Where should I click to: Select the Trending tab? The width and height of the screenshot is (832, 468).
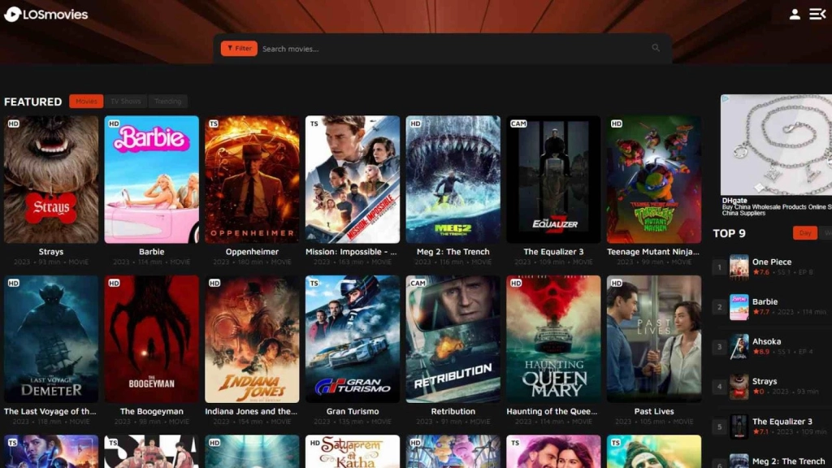pyautogui.click(x=168, y=101)
